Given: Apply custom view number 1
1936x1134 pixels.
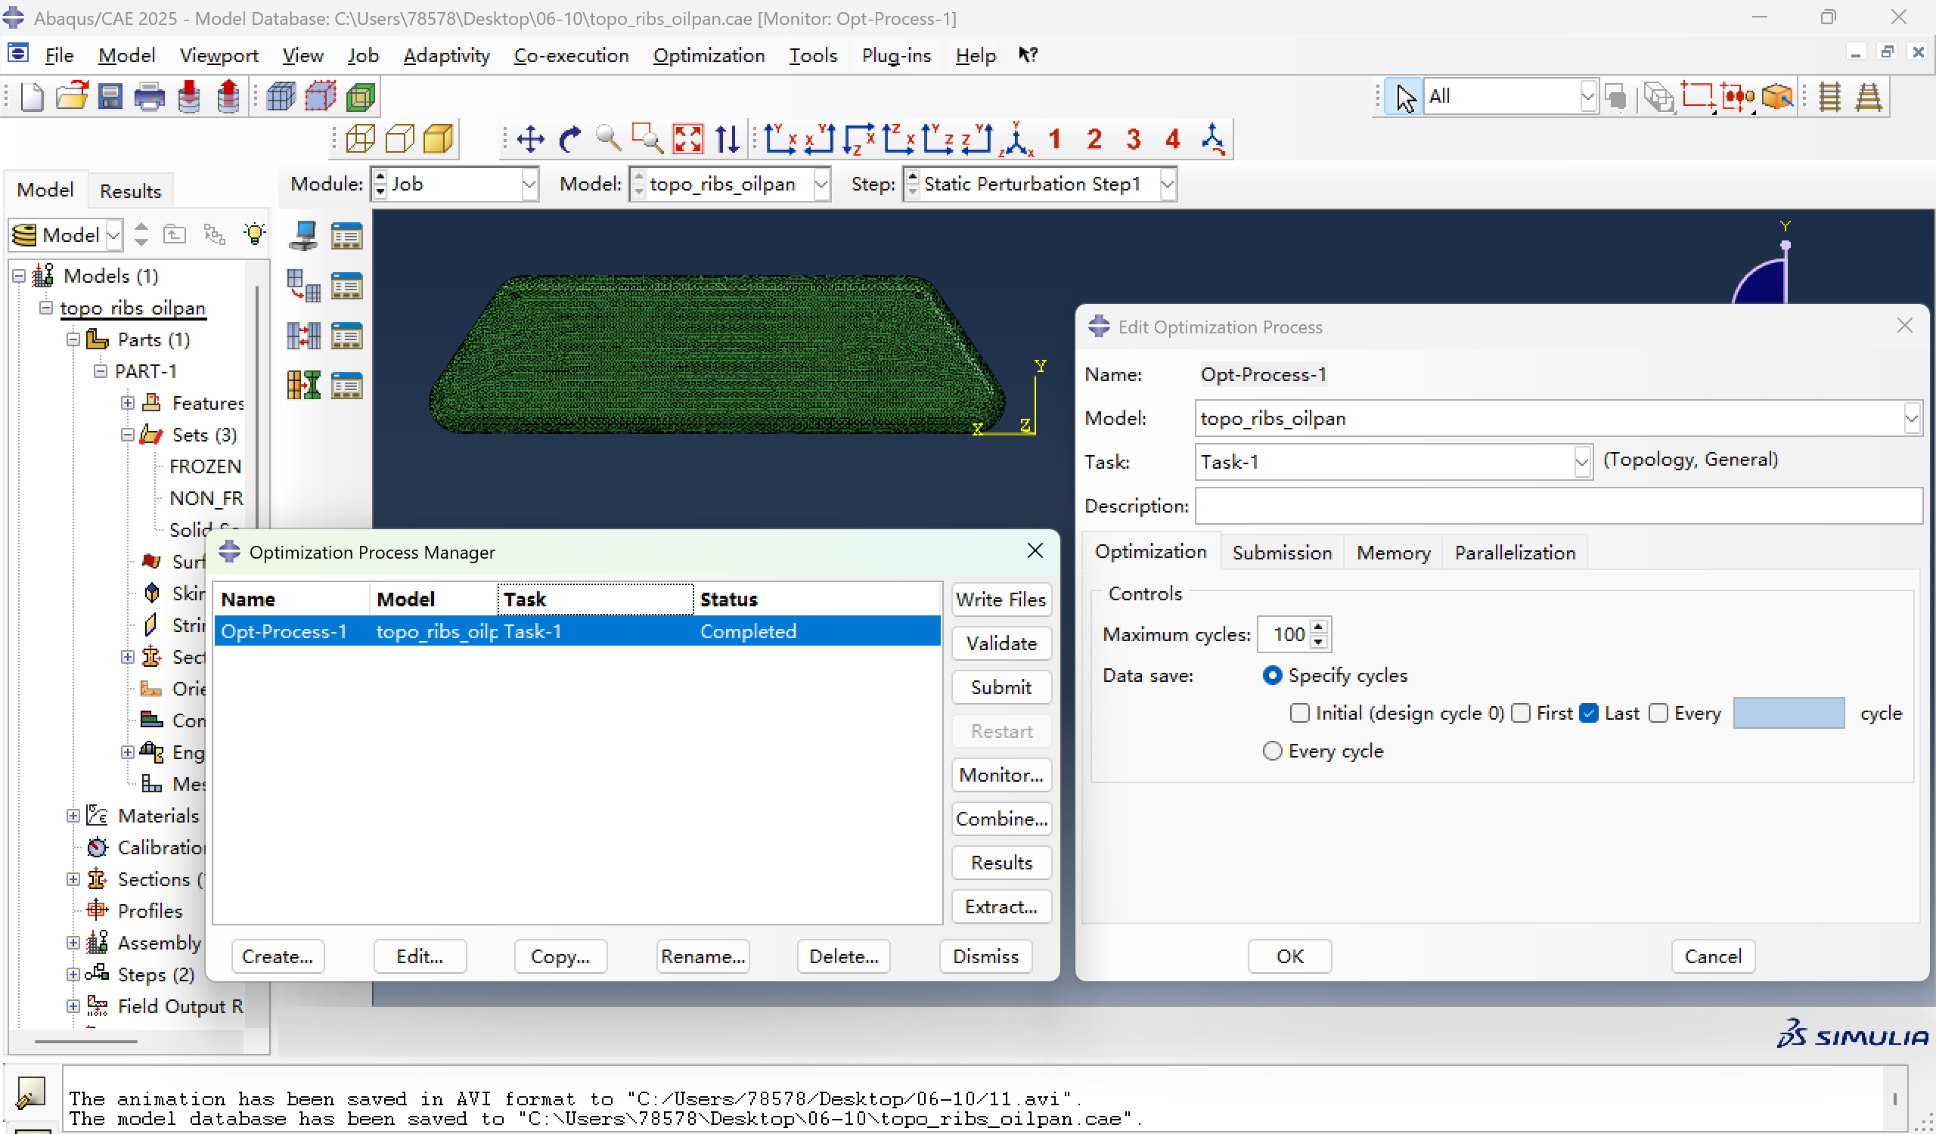Looking at the screenshot, I should [x=1055, y=140].
